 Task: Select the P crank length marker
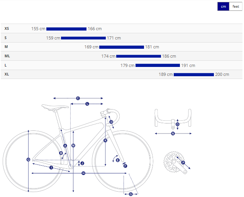183,163
